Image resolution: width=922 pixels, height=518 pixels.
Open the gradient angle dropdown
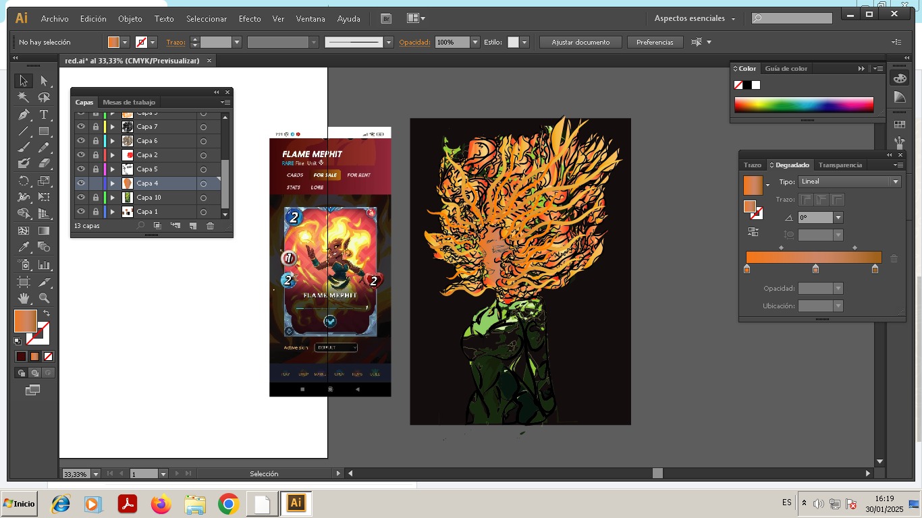tap(838, 218)
